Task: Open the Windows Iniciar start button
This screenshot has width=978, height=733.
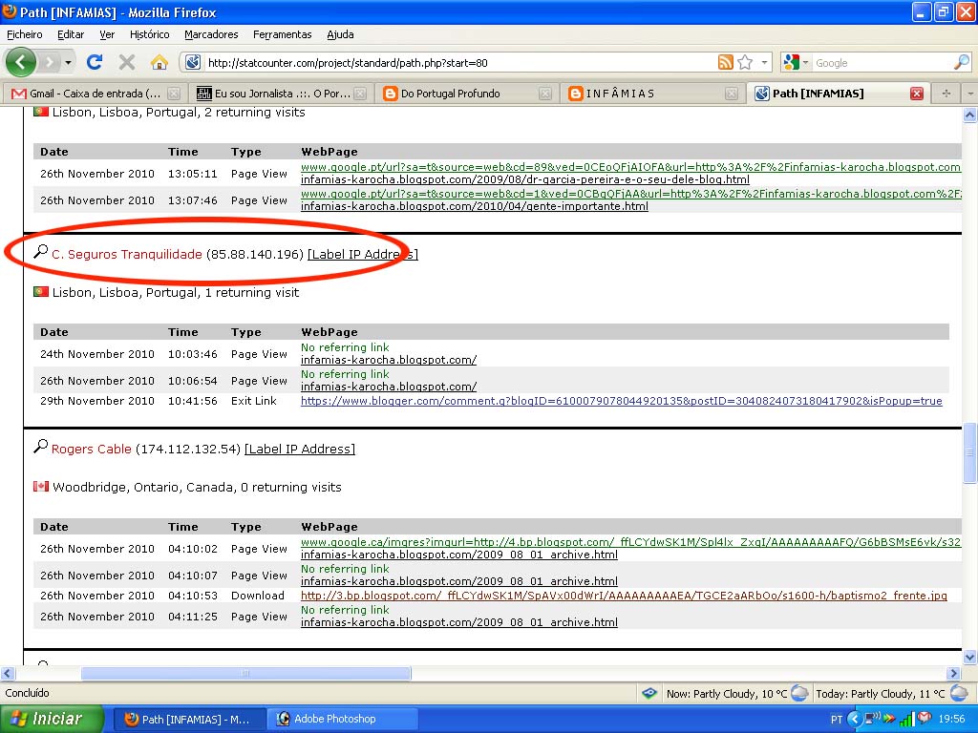Action: pos(52,719)
